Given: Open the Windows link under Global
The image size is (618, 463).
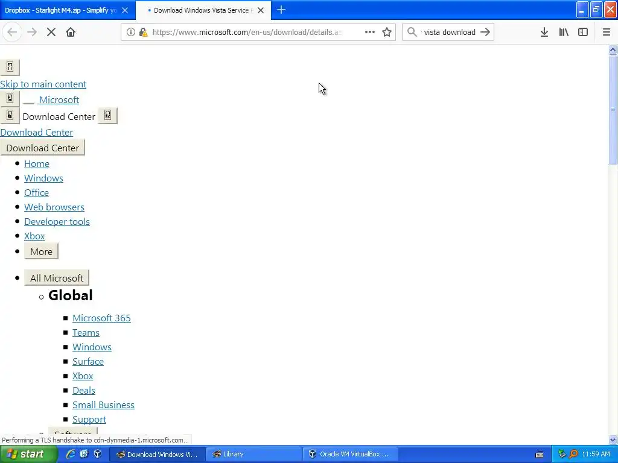Looking at the screenshot, I should tap(92, 347).
